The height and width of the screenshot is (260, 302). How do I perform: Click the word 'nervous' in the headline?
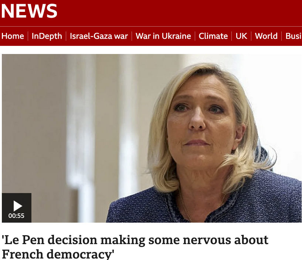207,240
